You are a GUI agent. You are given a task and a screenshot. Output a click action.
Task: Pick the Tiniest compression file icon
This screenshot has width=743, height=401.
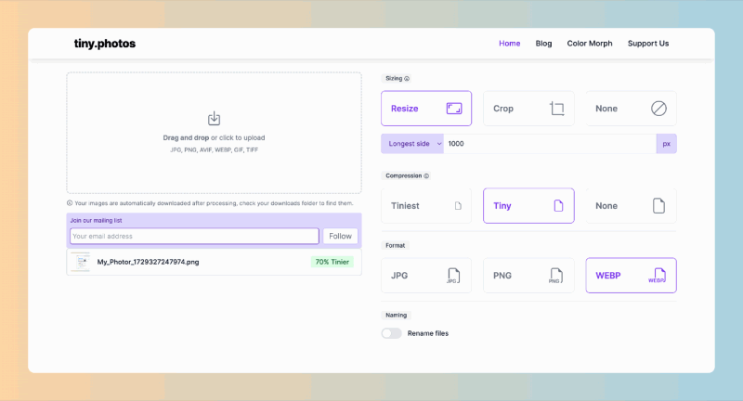point(458,206)
